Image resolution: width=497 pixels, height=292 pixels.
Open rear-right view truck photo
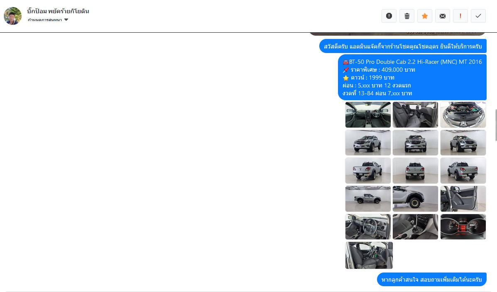pyautogui.click(x=463, y=171)
